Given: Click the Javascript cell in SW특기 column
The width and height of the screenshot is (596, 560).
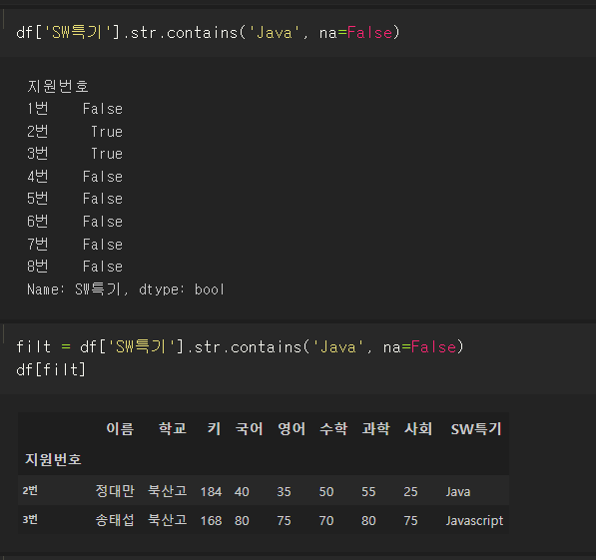Looking at the screenshot, I should 474,520.
